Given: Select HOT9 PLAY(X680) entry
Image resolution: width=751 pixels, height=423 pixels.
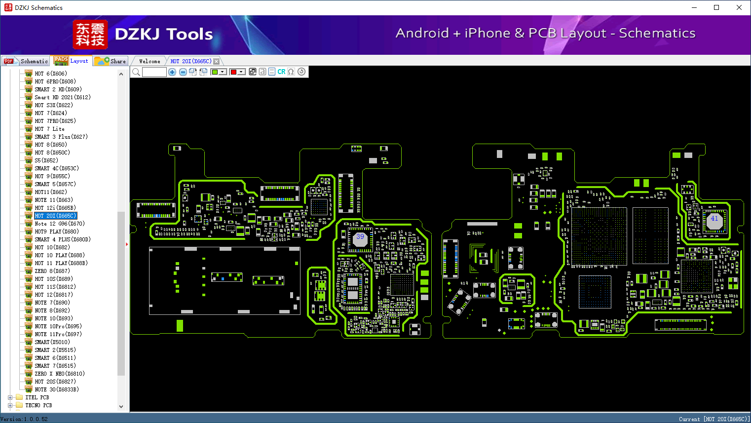Looking at the screenshot, I should (57, 231).
